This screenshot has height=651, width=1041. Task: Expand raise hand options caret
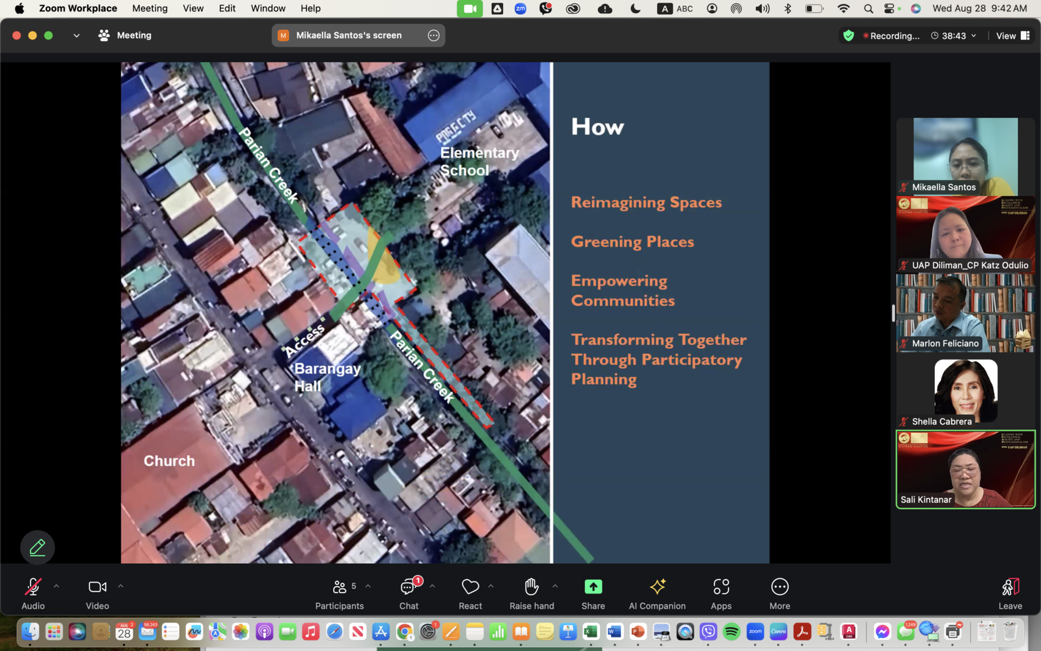pos(555,586)
